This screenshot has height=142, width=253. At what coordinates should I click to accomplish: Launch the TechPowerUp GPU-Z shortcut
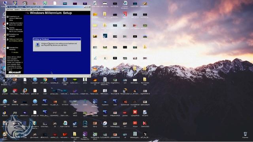95,136
